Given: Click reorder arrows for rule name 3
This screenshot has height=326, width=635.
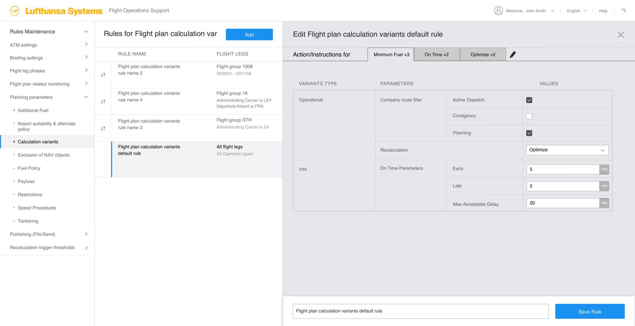Looking at the screenshot, I should 103,128.
